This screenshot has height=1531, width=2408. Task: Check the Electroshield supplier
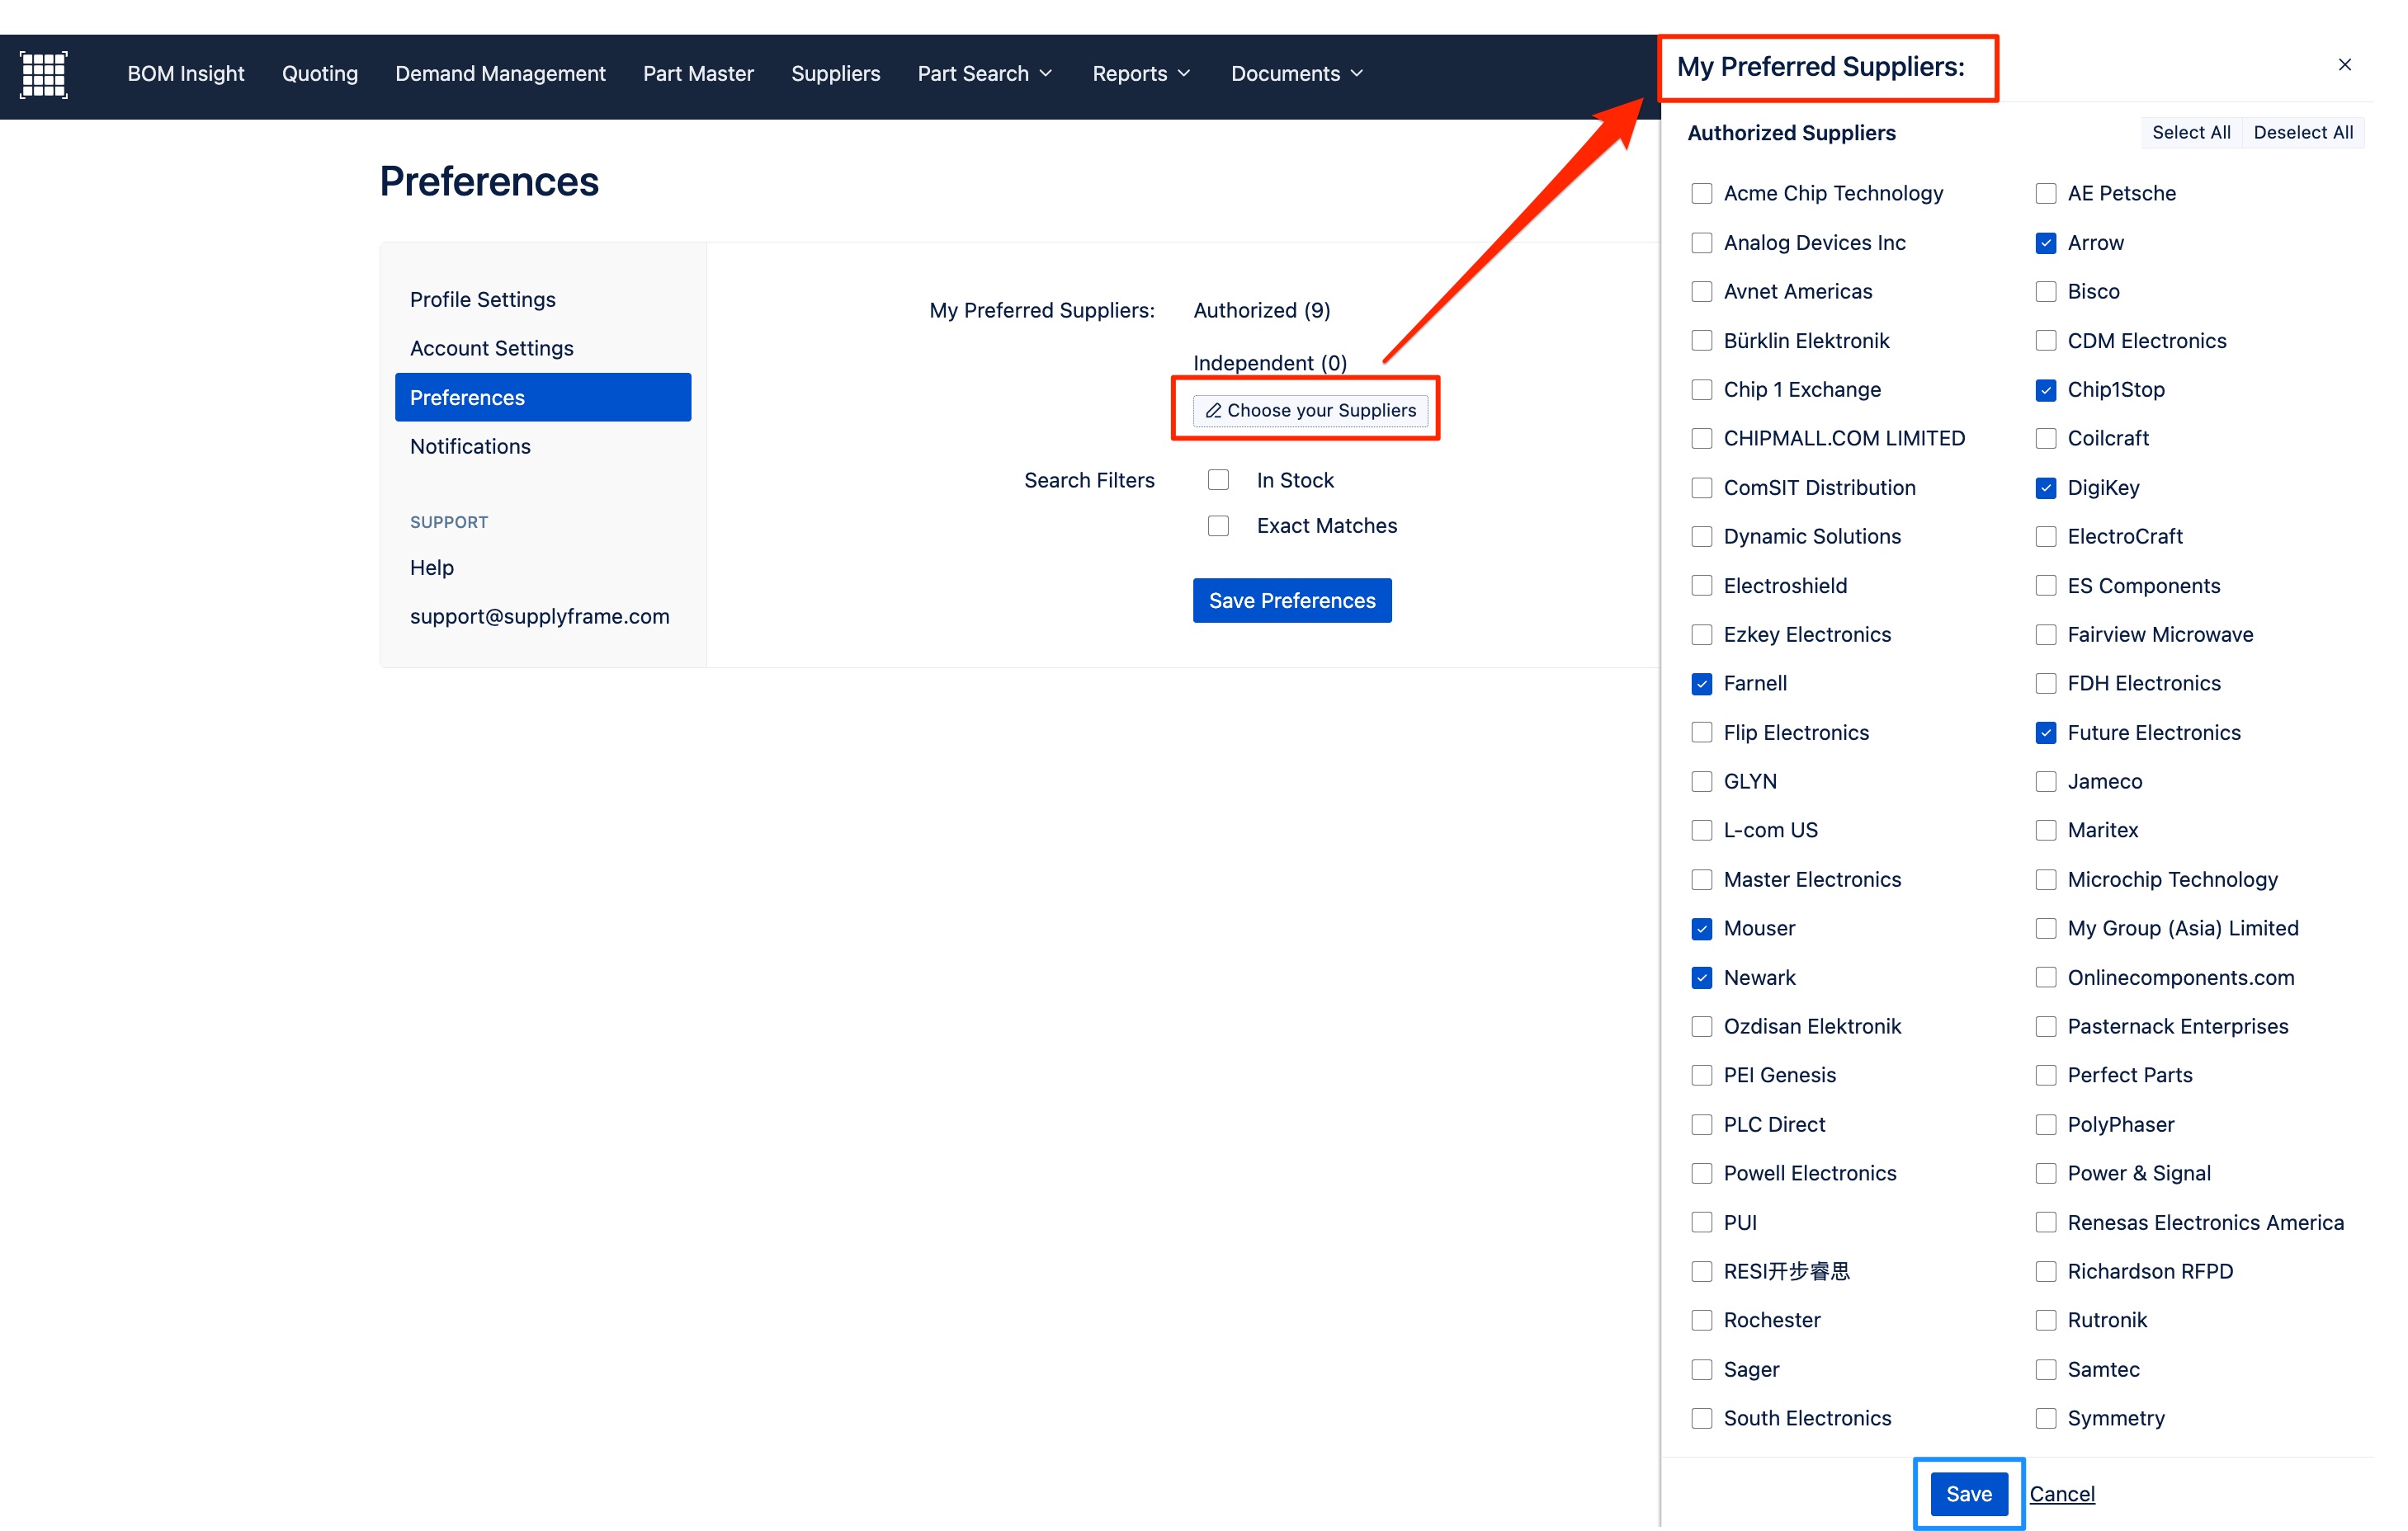(1701, 585)
